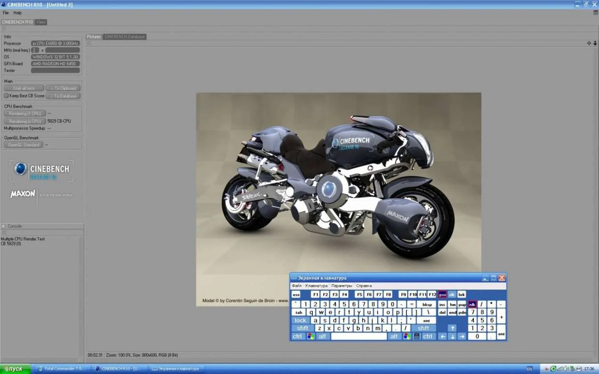Click the context menu key icon
This screenshot has height=374, width=599.
pos(417,336)
